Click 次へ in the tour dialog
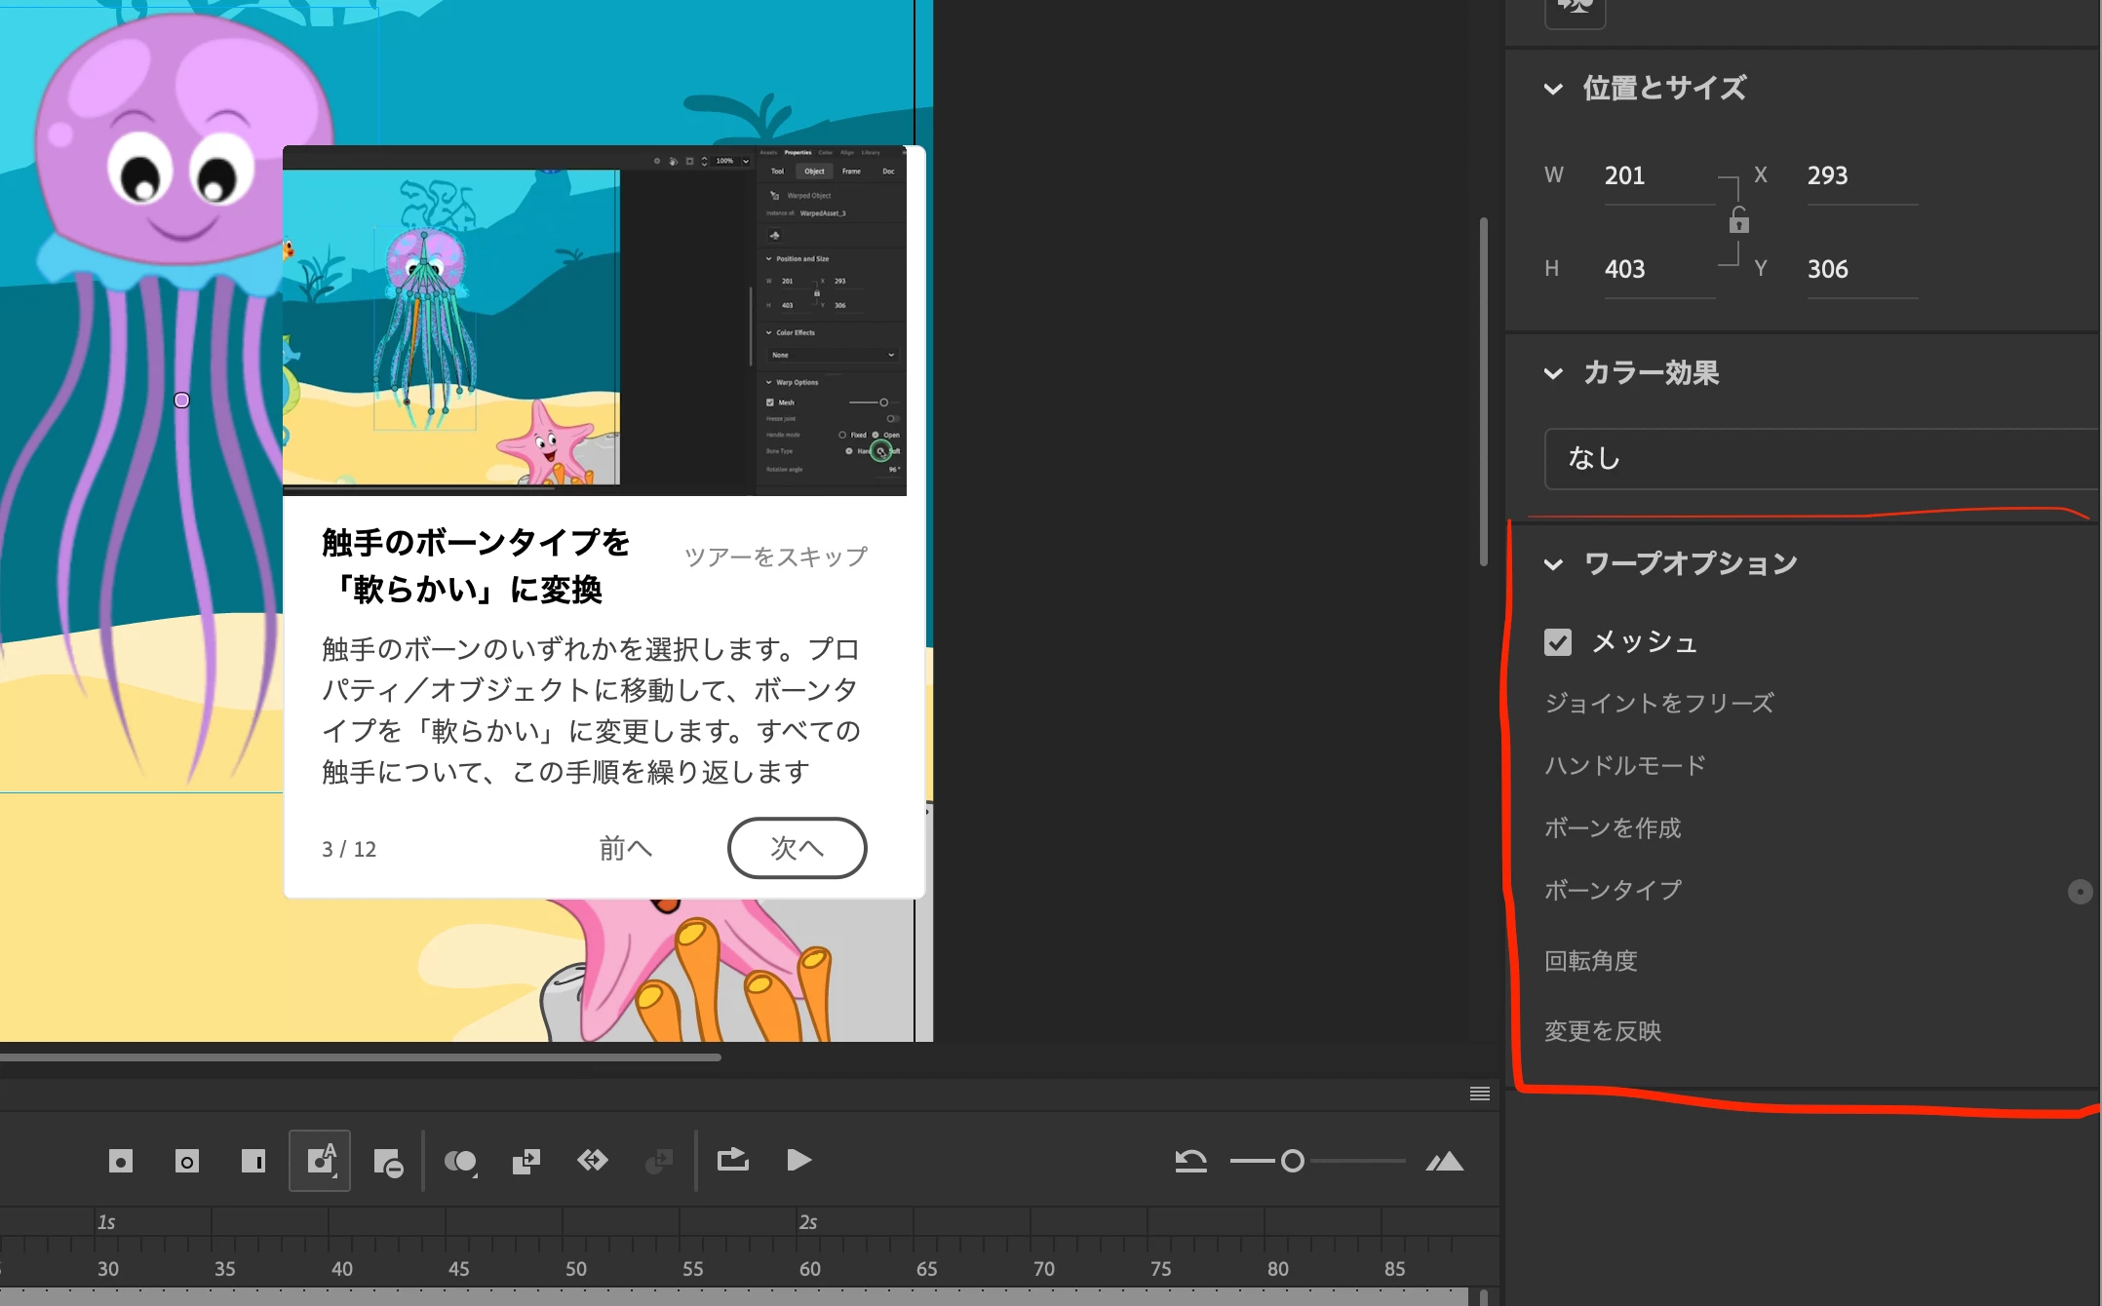2102x1306 pixels. [797, 848]
